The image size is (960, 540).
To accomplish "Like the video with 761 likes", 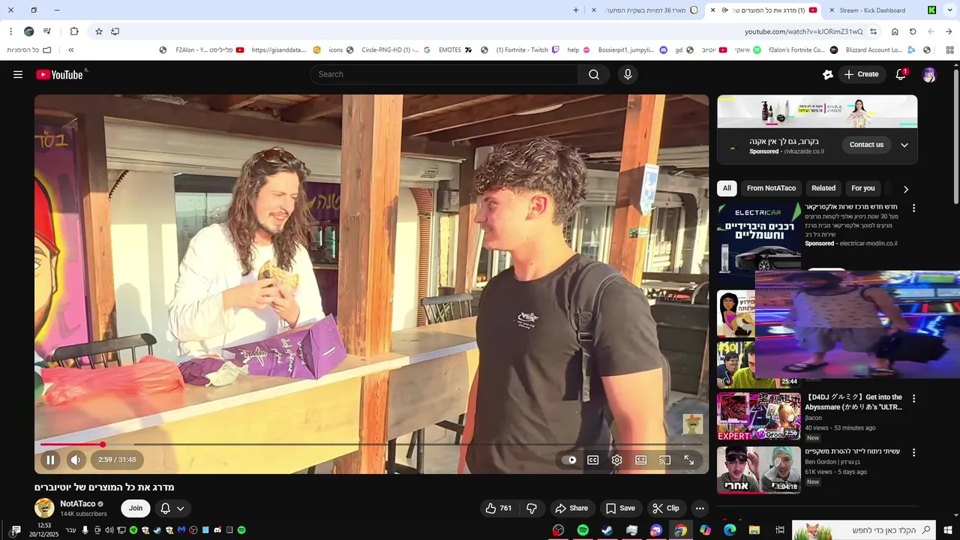I will (x=499, y=508).
